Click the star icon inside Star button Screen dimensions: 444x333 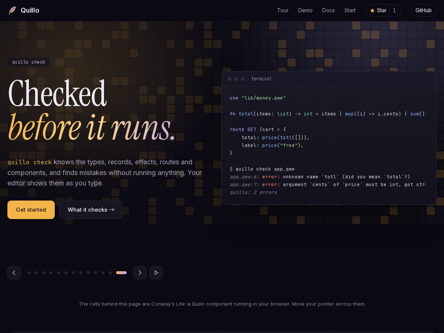point(372,11)
